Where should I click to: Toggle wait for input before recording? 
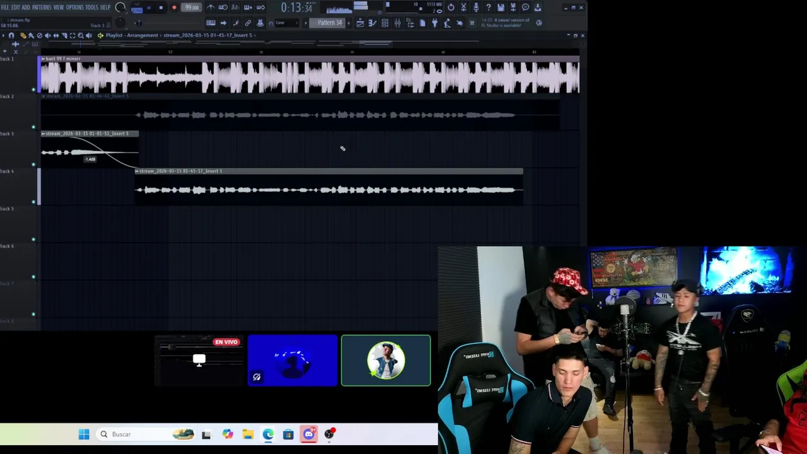coord(223,8)
